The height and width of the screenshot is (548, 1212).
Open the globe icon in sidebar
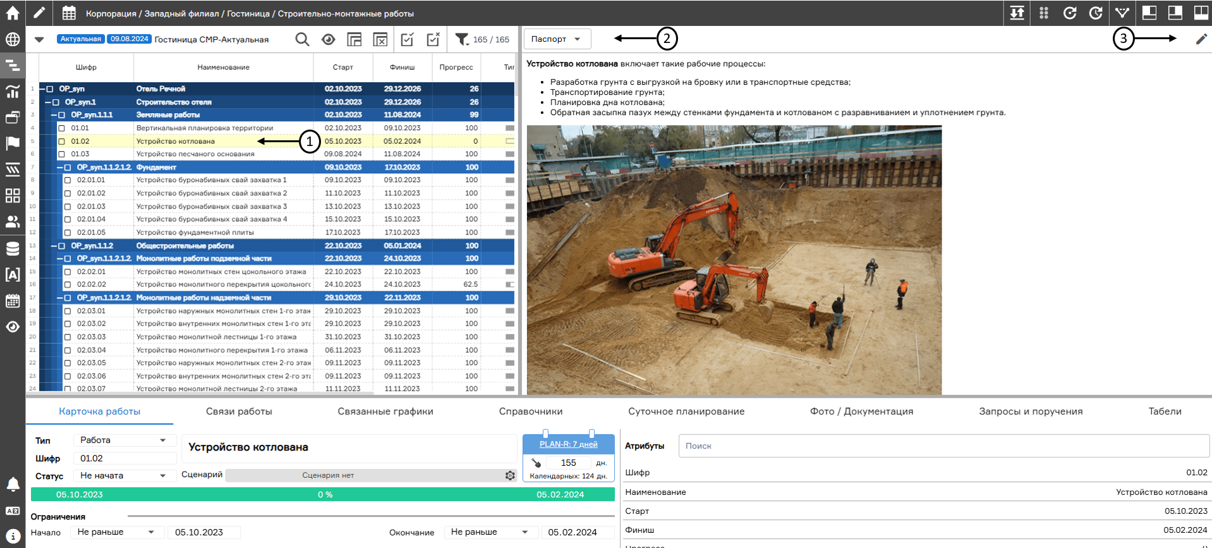pyautogui.click(x=13, y=39)
